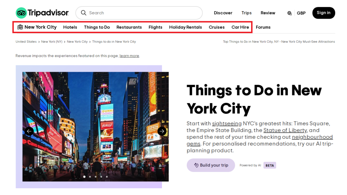Change currency from GBP
Image resolution: width=347 pixels, height=195 pixels.
coord(301,13)
